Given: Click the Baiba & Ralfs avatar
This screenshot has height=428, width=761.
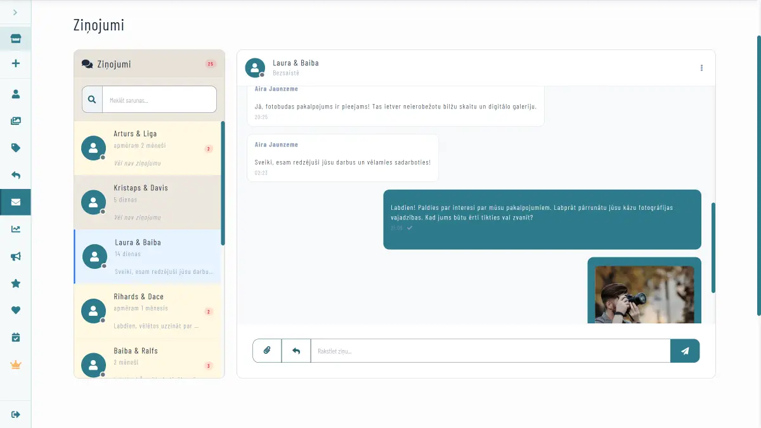Looking at the screenshot, I should pos(93,365).
